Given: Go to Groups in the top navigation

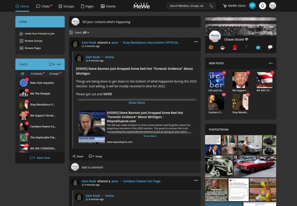Looking at the screenshot, I should click(66, 6).
